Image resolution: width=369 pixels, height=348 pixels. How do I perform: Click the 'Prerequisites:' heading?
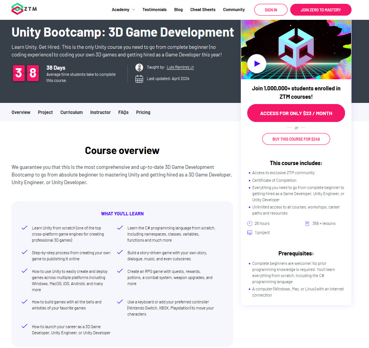[x=296, y=254]
